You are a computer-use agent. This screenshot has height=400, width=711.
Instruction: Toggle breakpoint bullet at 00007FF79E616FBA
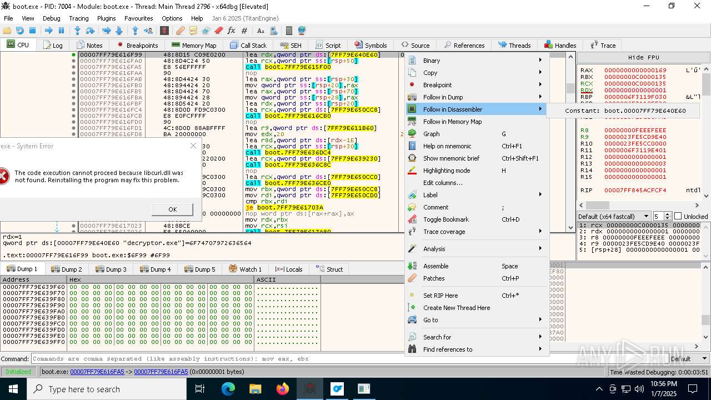73,97
